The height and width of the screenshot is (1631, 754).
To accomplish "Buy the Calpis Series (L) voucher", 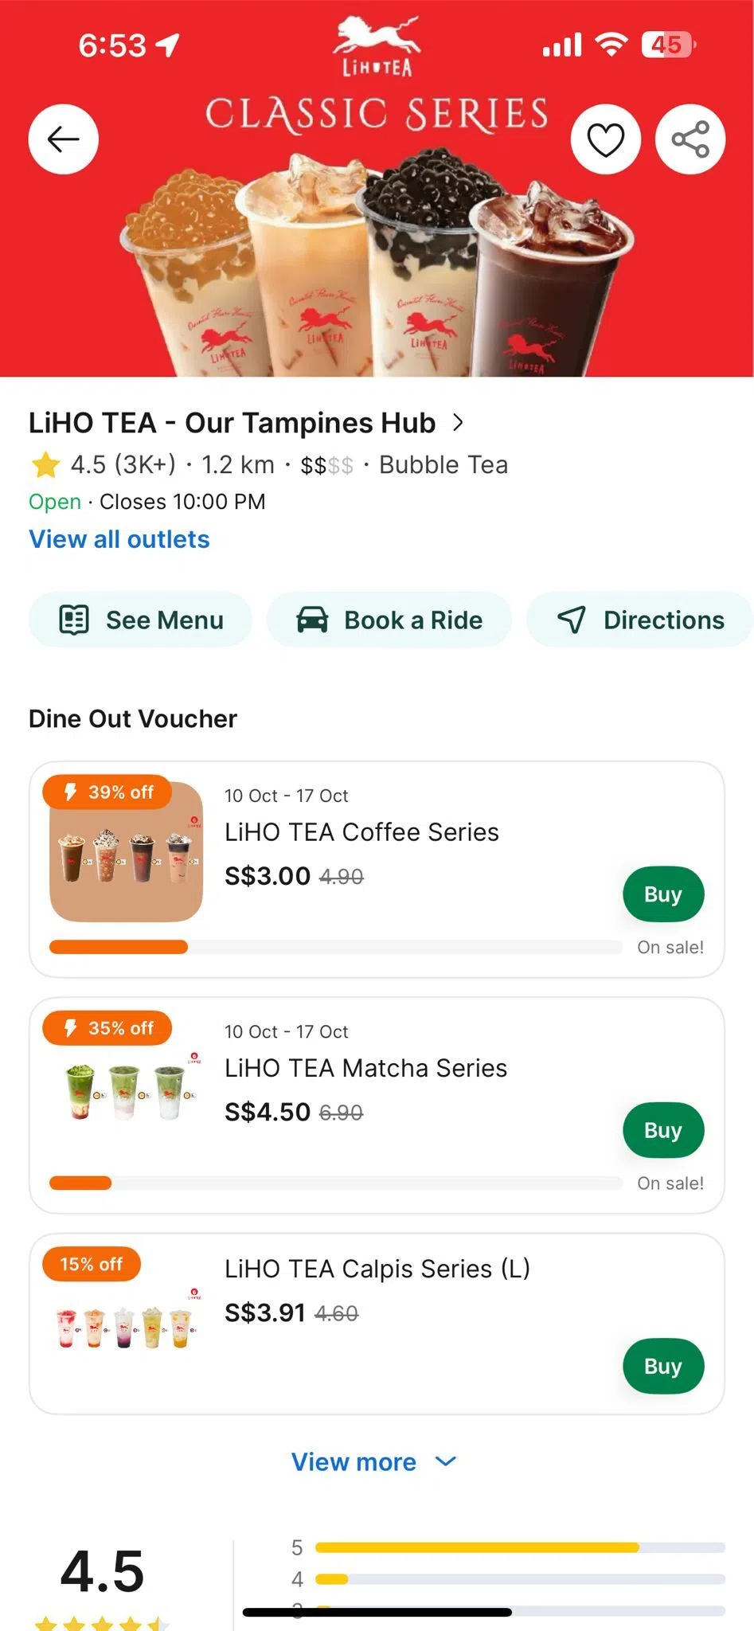I will pyautogui.click(x=662, y=1366).
